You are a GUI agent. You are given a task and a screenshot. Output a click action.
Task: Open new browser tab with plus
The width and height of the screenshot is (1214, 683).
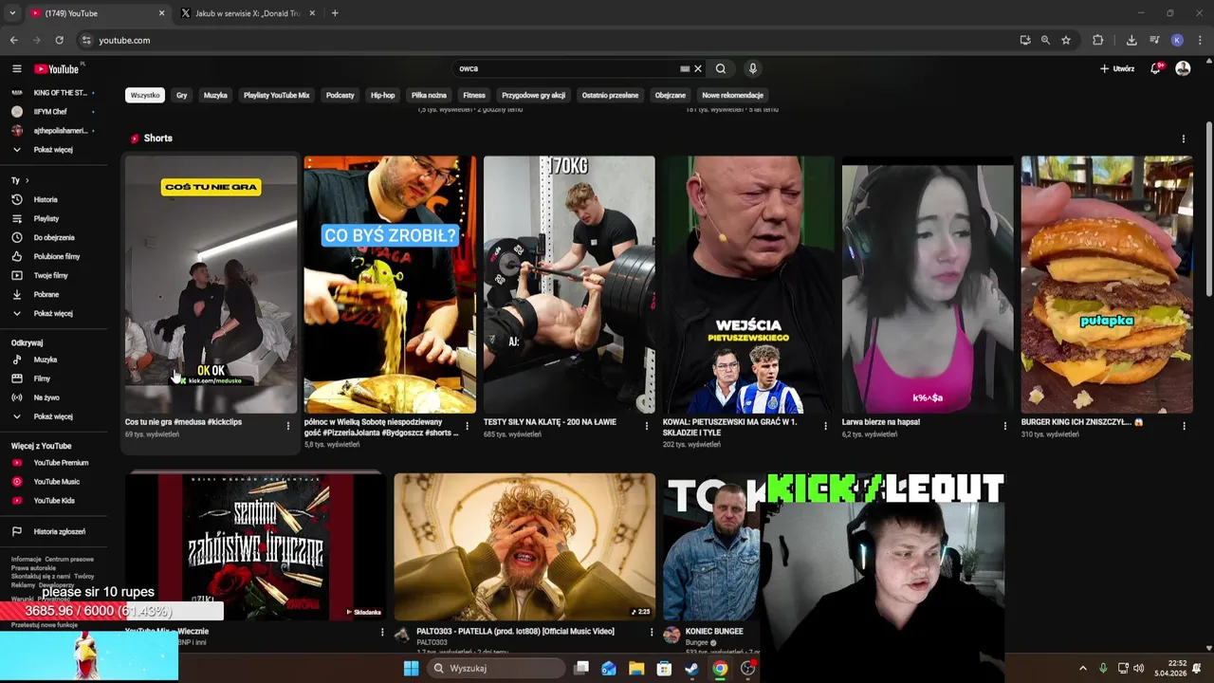coord(335,13)
